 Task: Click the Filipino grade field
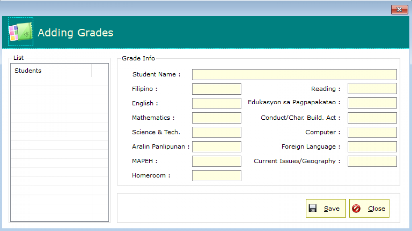(x=217, y=89)
